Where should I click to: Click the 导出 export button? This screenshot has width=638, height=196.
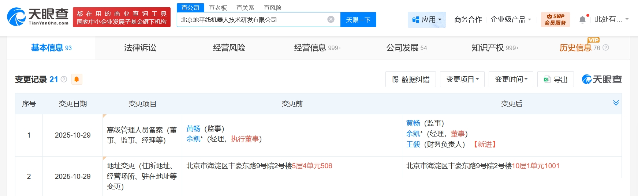tap(556, 79)
